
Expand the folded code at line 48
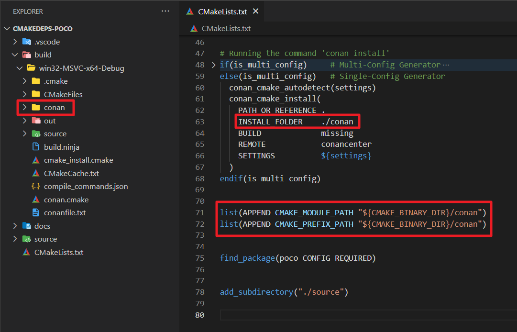pyautogui.click(x=213, y=65)
